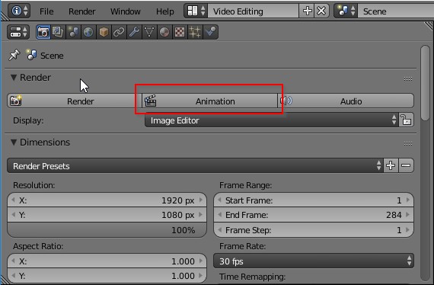Select the World properties globe tab
Image resolution: width=434 pixels, height=285 pixels.
(x=88, y=32)
